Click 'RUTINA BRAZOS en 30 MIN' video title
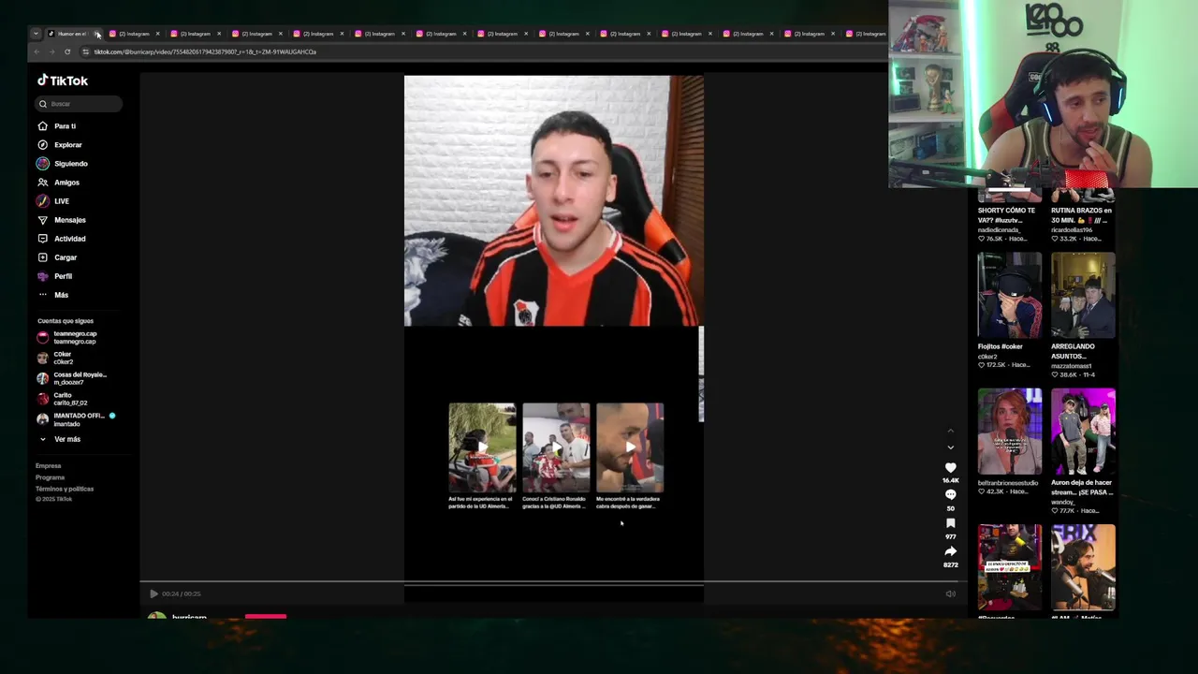 click(x=1081, y=214)
